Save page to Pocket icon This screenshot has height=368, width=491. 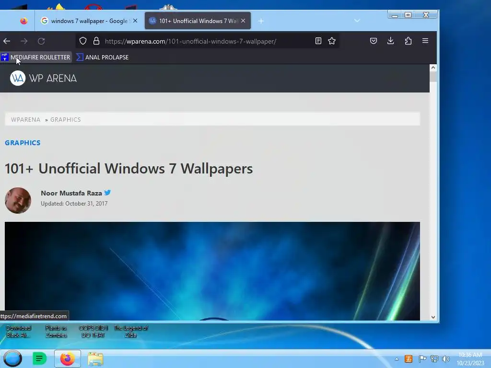[x=373, y=41]
